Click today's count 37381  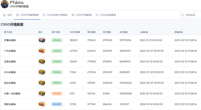point(73,104)
